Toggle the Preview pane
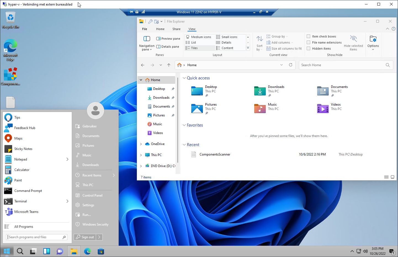This screenshot has height=257, width=398. coord(168,39)
